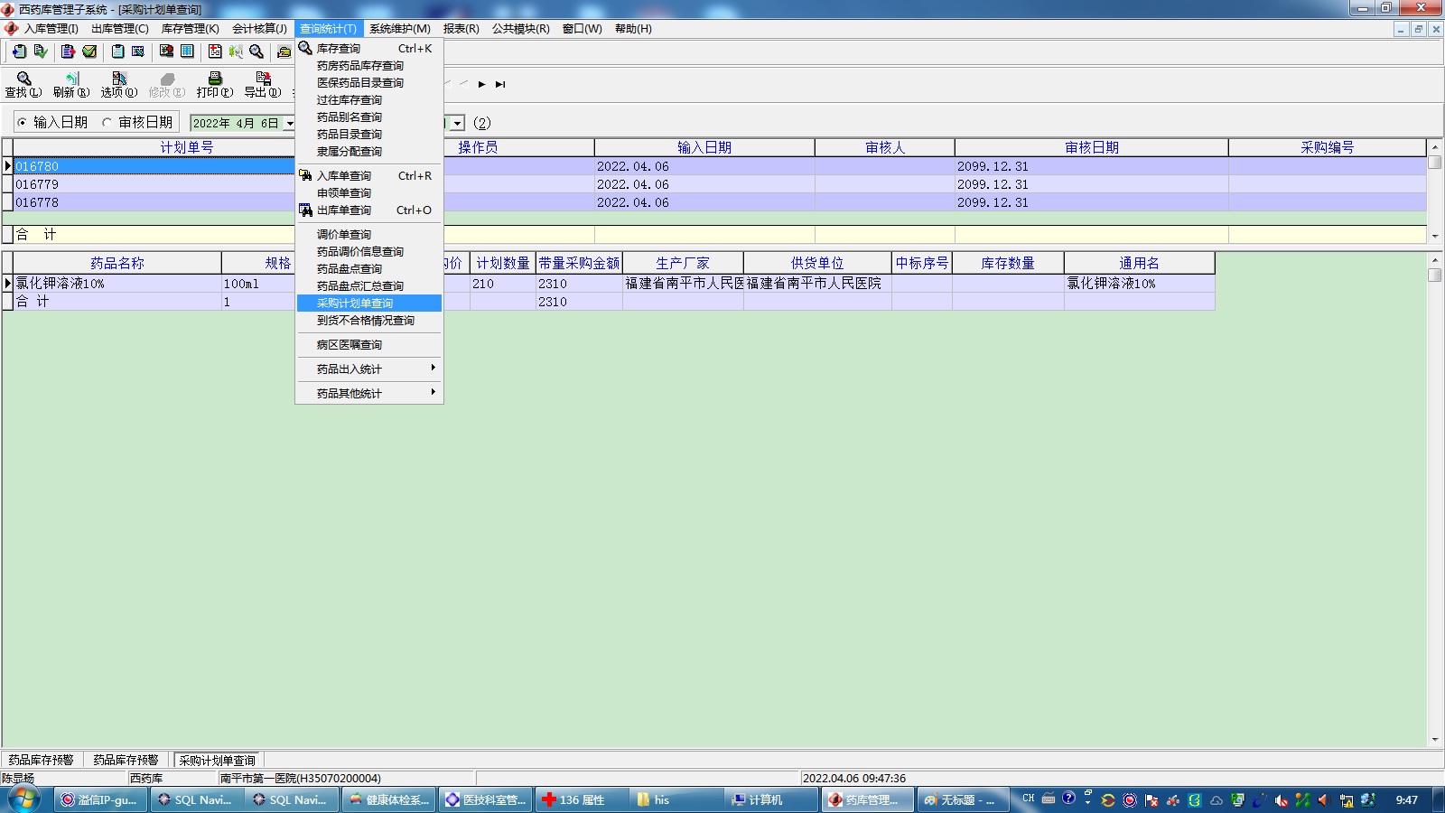Choose 到货不合格情况查询 menu entry

coord(369,321)
